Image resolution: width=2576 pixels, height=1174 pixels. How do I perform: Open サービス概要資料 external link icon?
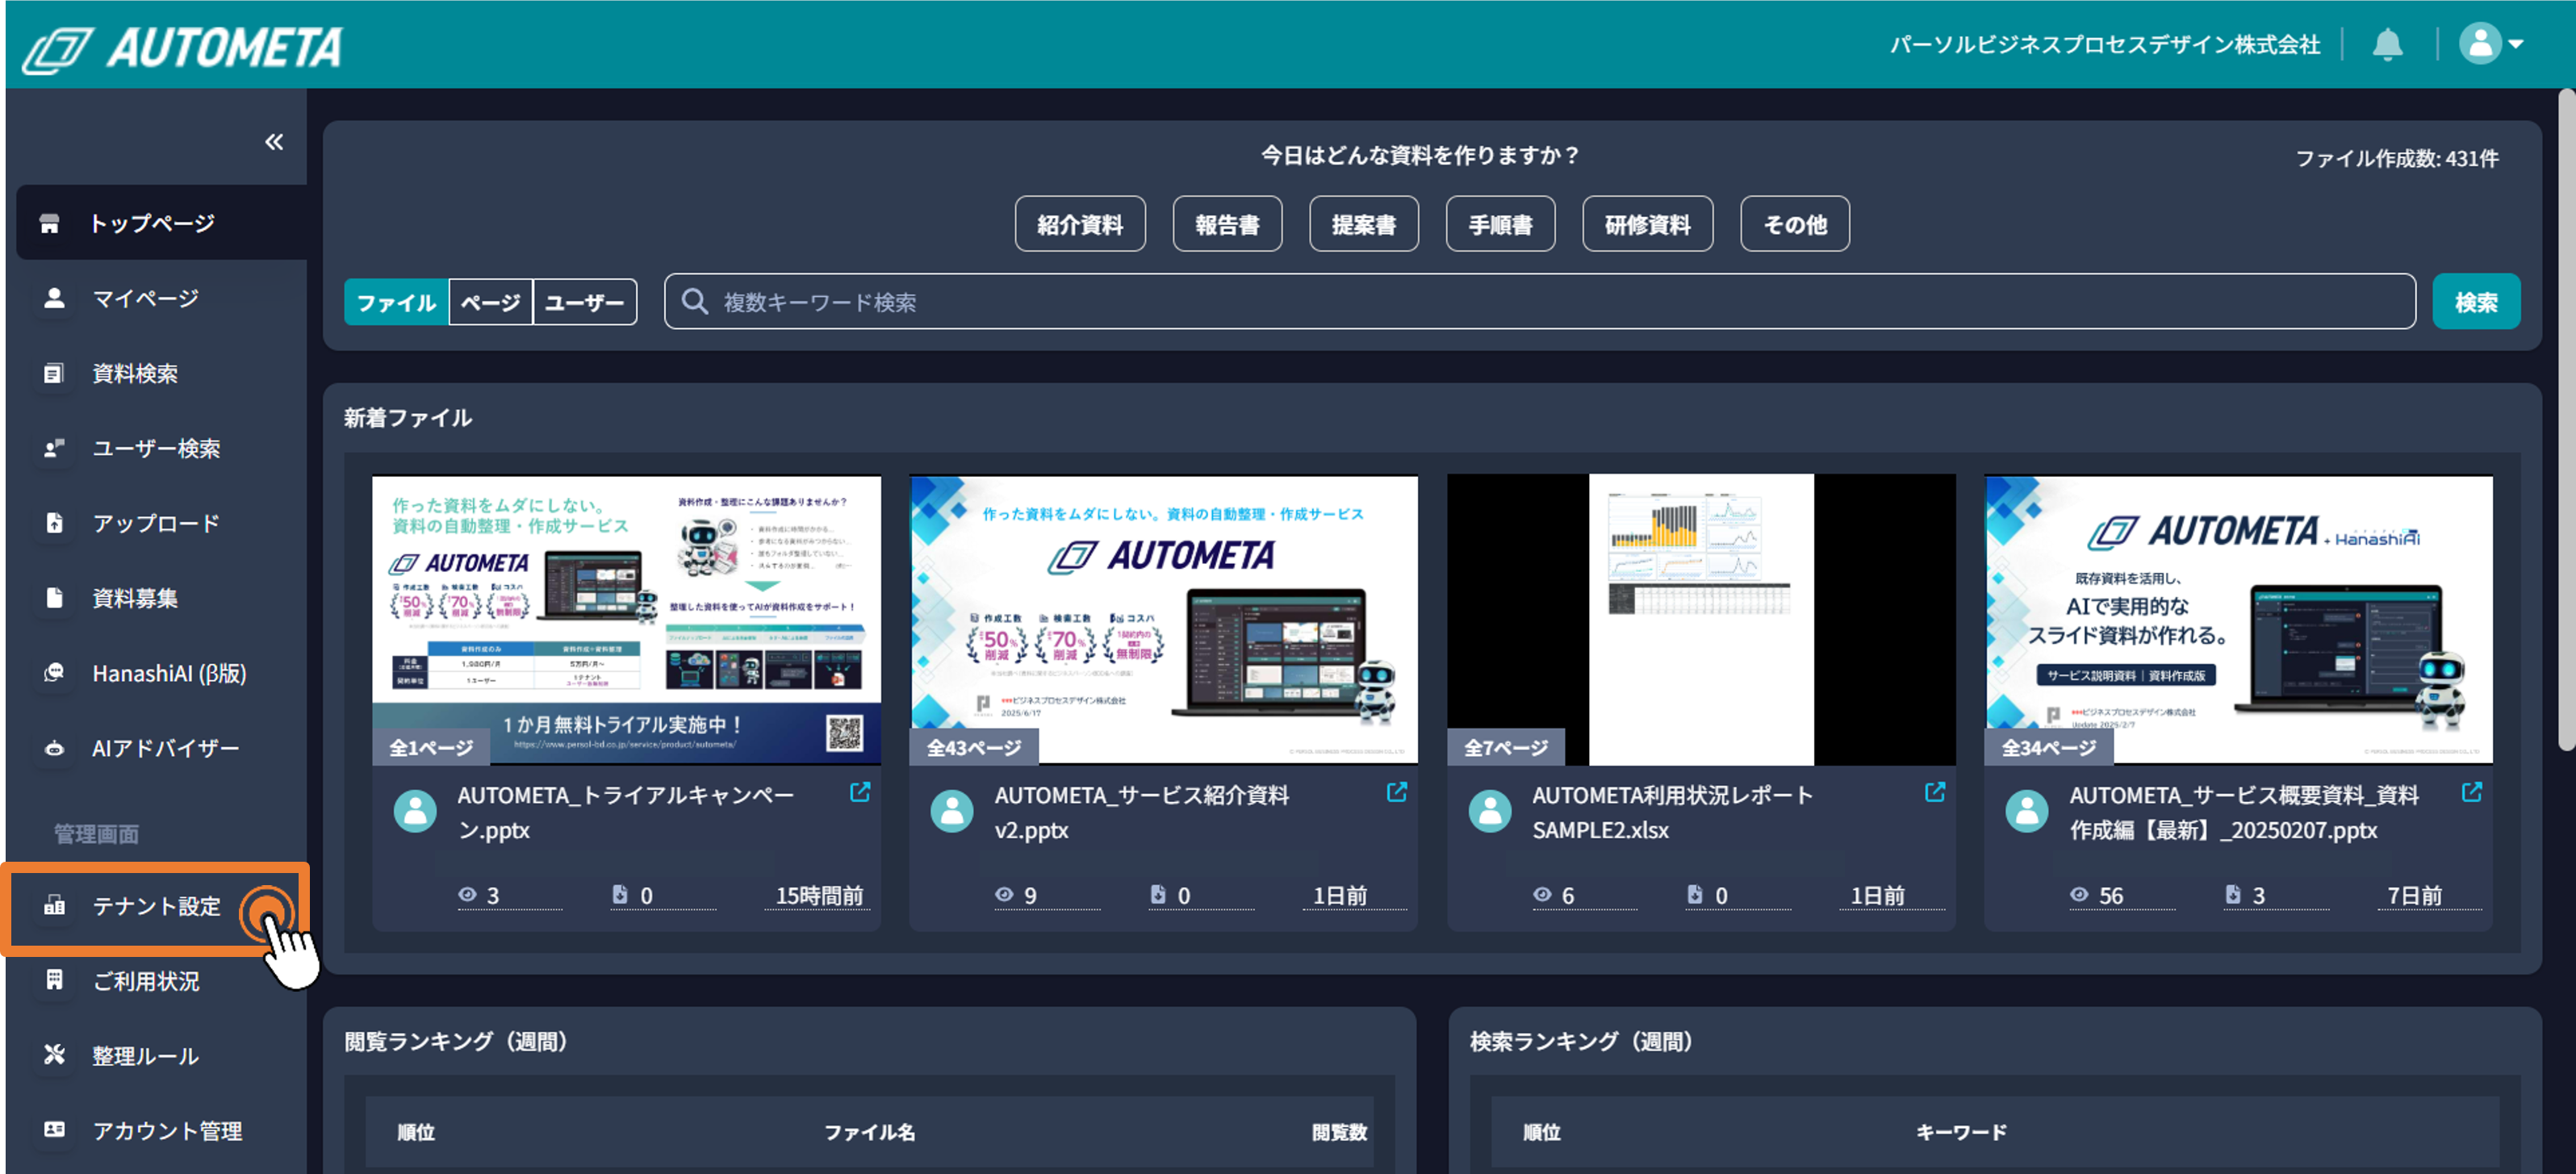(x=2472, y=792)
